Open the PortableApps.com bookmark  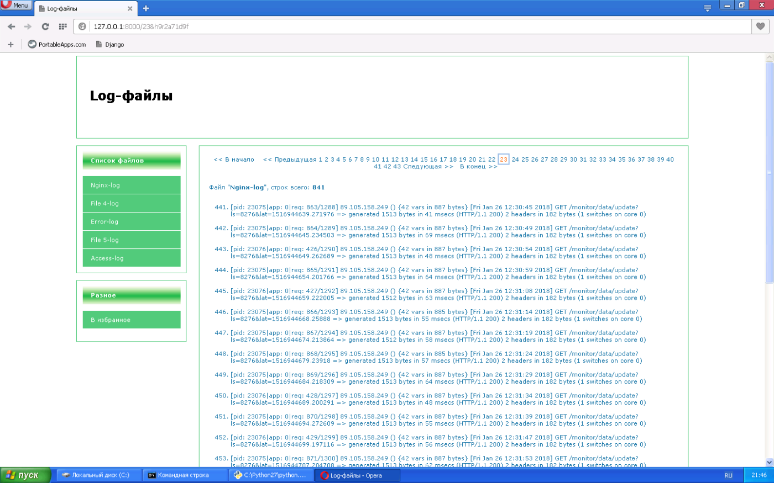[57, 45]
